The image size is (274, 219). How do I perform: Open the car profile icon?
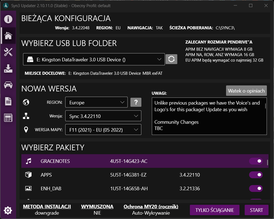[8, 85]
